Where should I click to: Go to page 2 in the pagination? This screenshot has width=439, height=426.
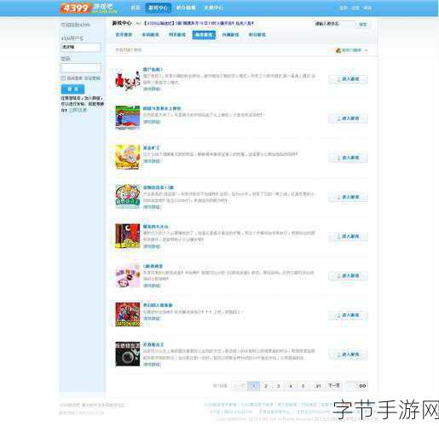pos(266,386)
